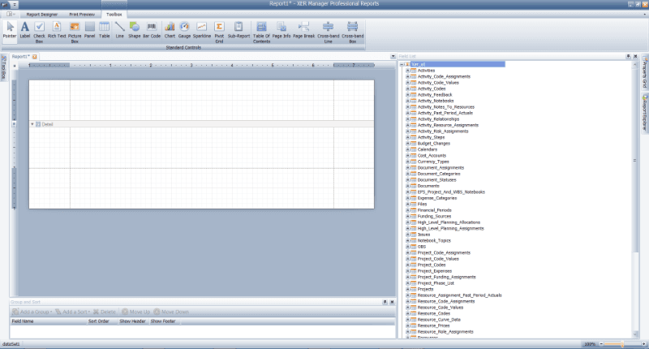Viewport: 649px width, 349px height.
Task: Choose the Rich Text control
Action: [x=57, y=31]
